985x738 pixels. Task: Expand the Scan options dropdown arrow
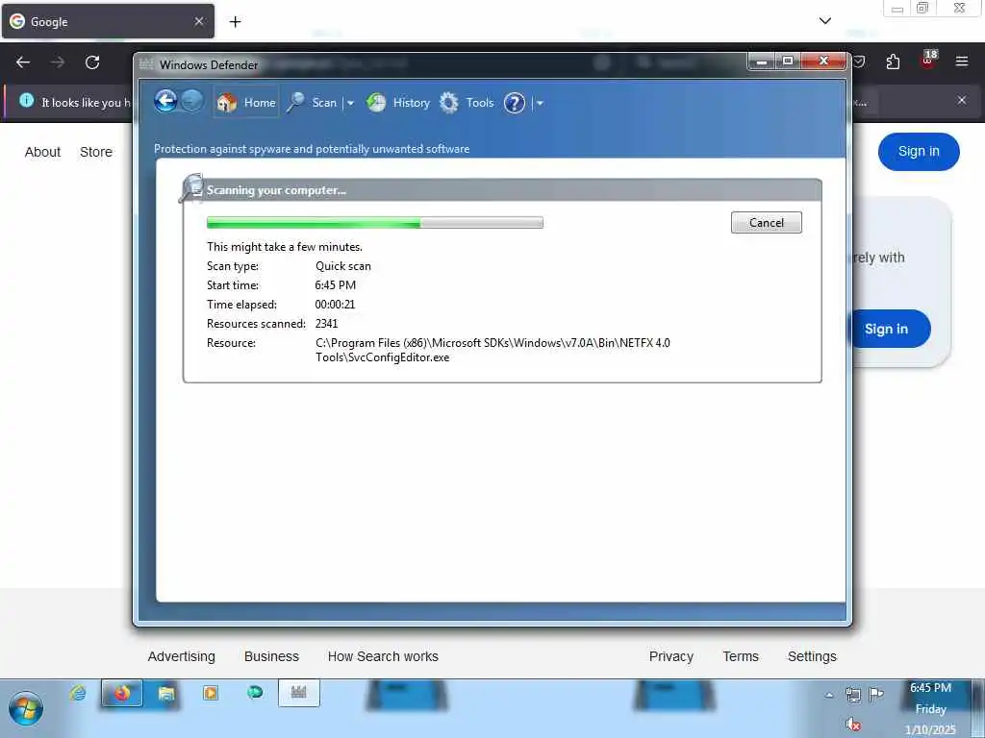(350, 103)
